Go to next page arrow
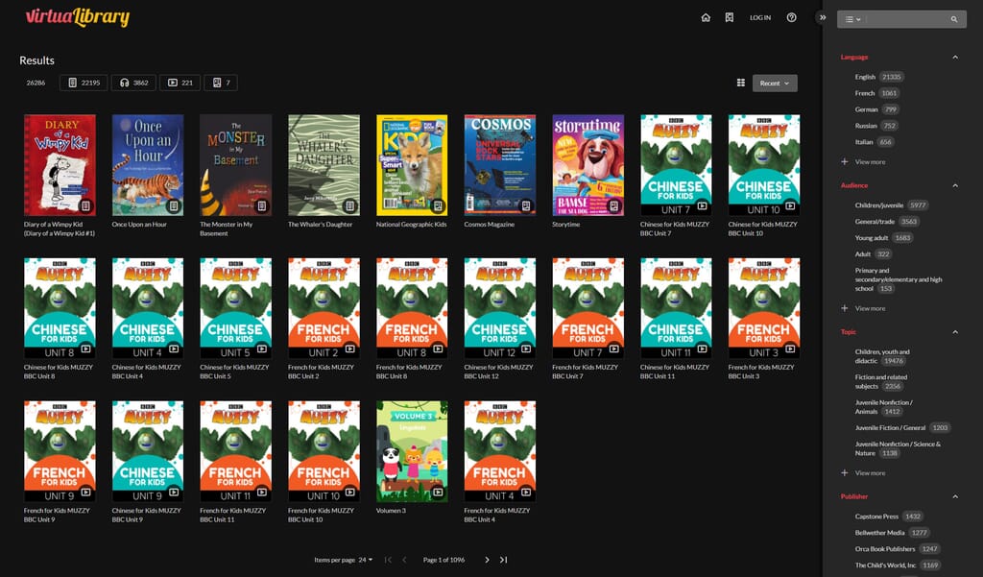Viewport: 983px width, 577px height. [487, 560]
